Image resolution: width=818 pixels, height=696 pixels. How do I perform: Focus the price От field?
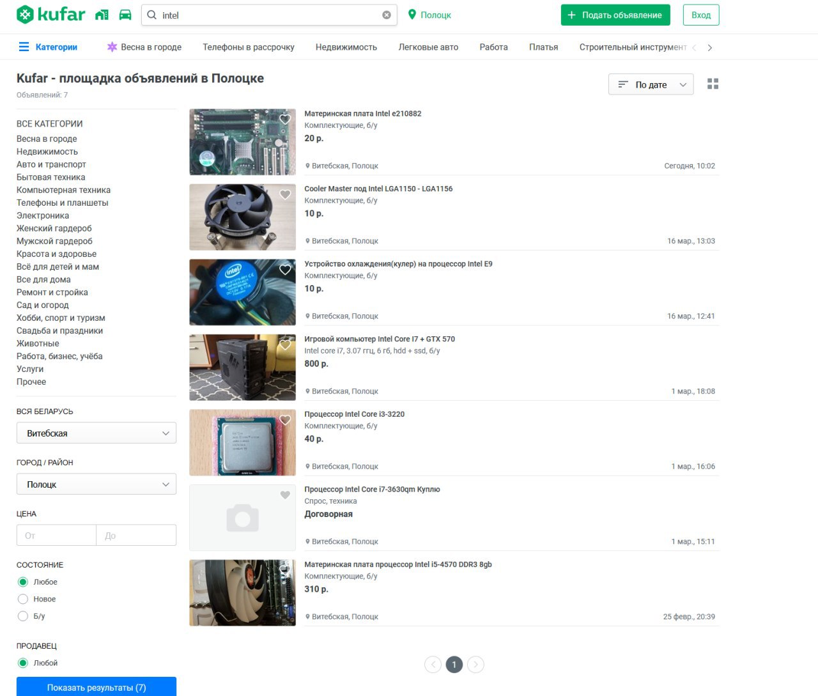coord(56,535)
